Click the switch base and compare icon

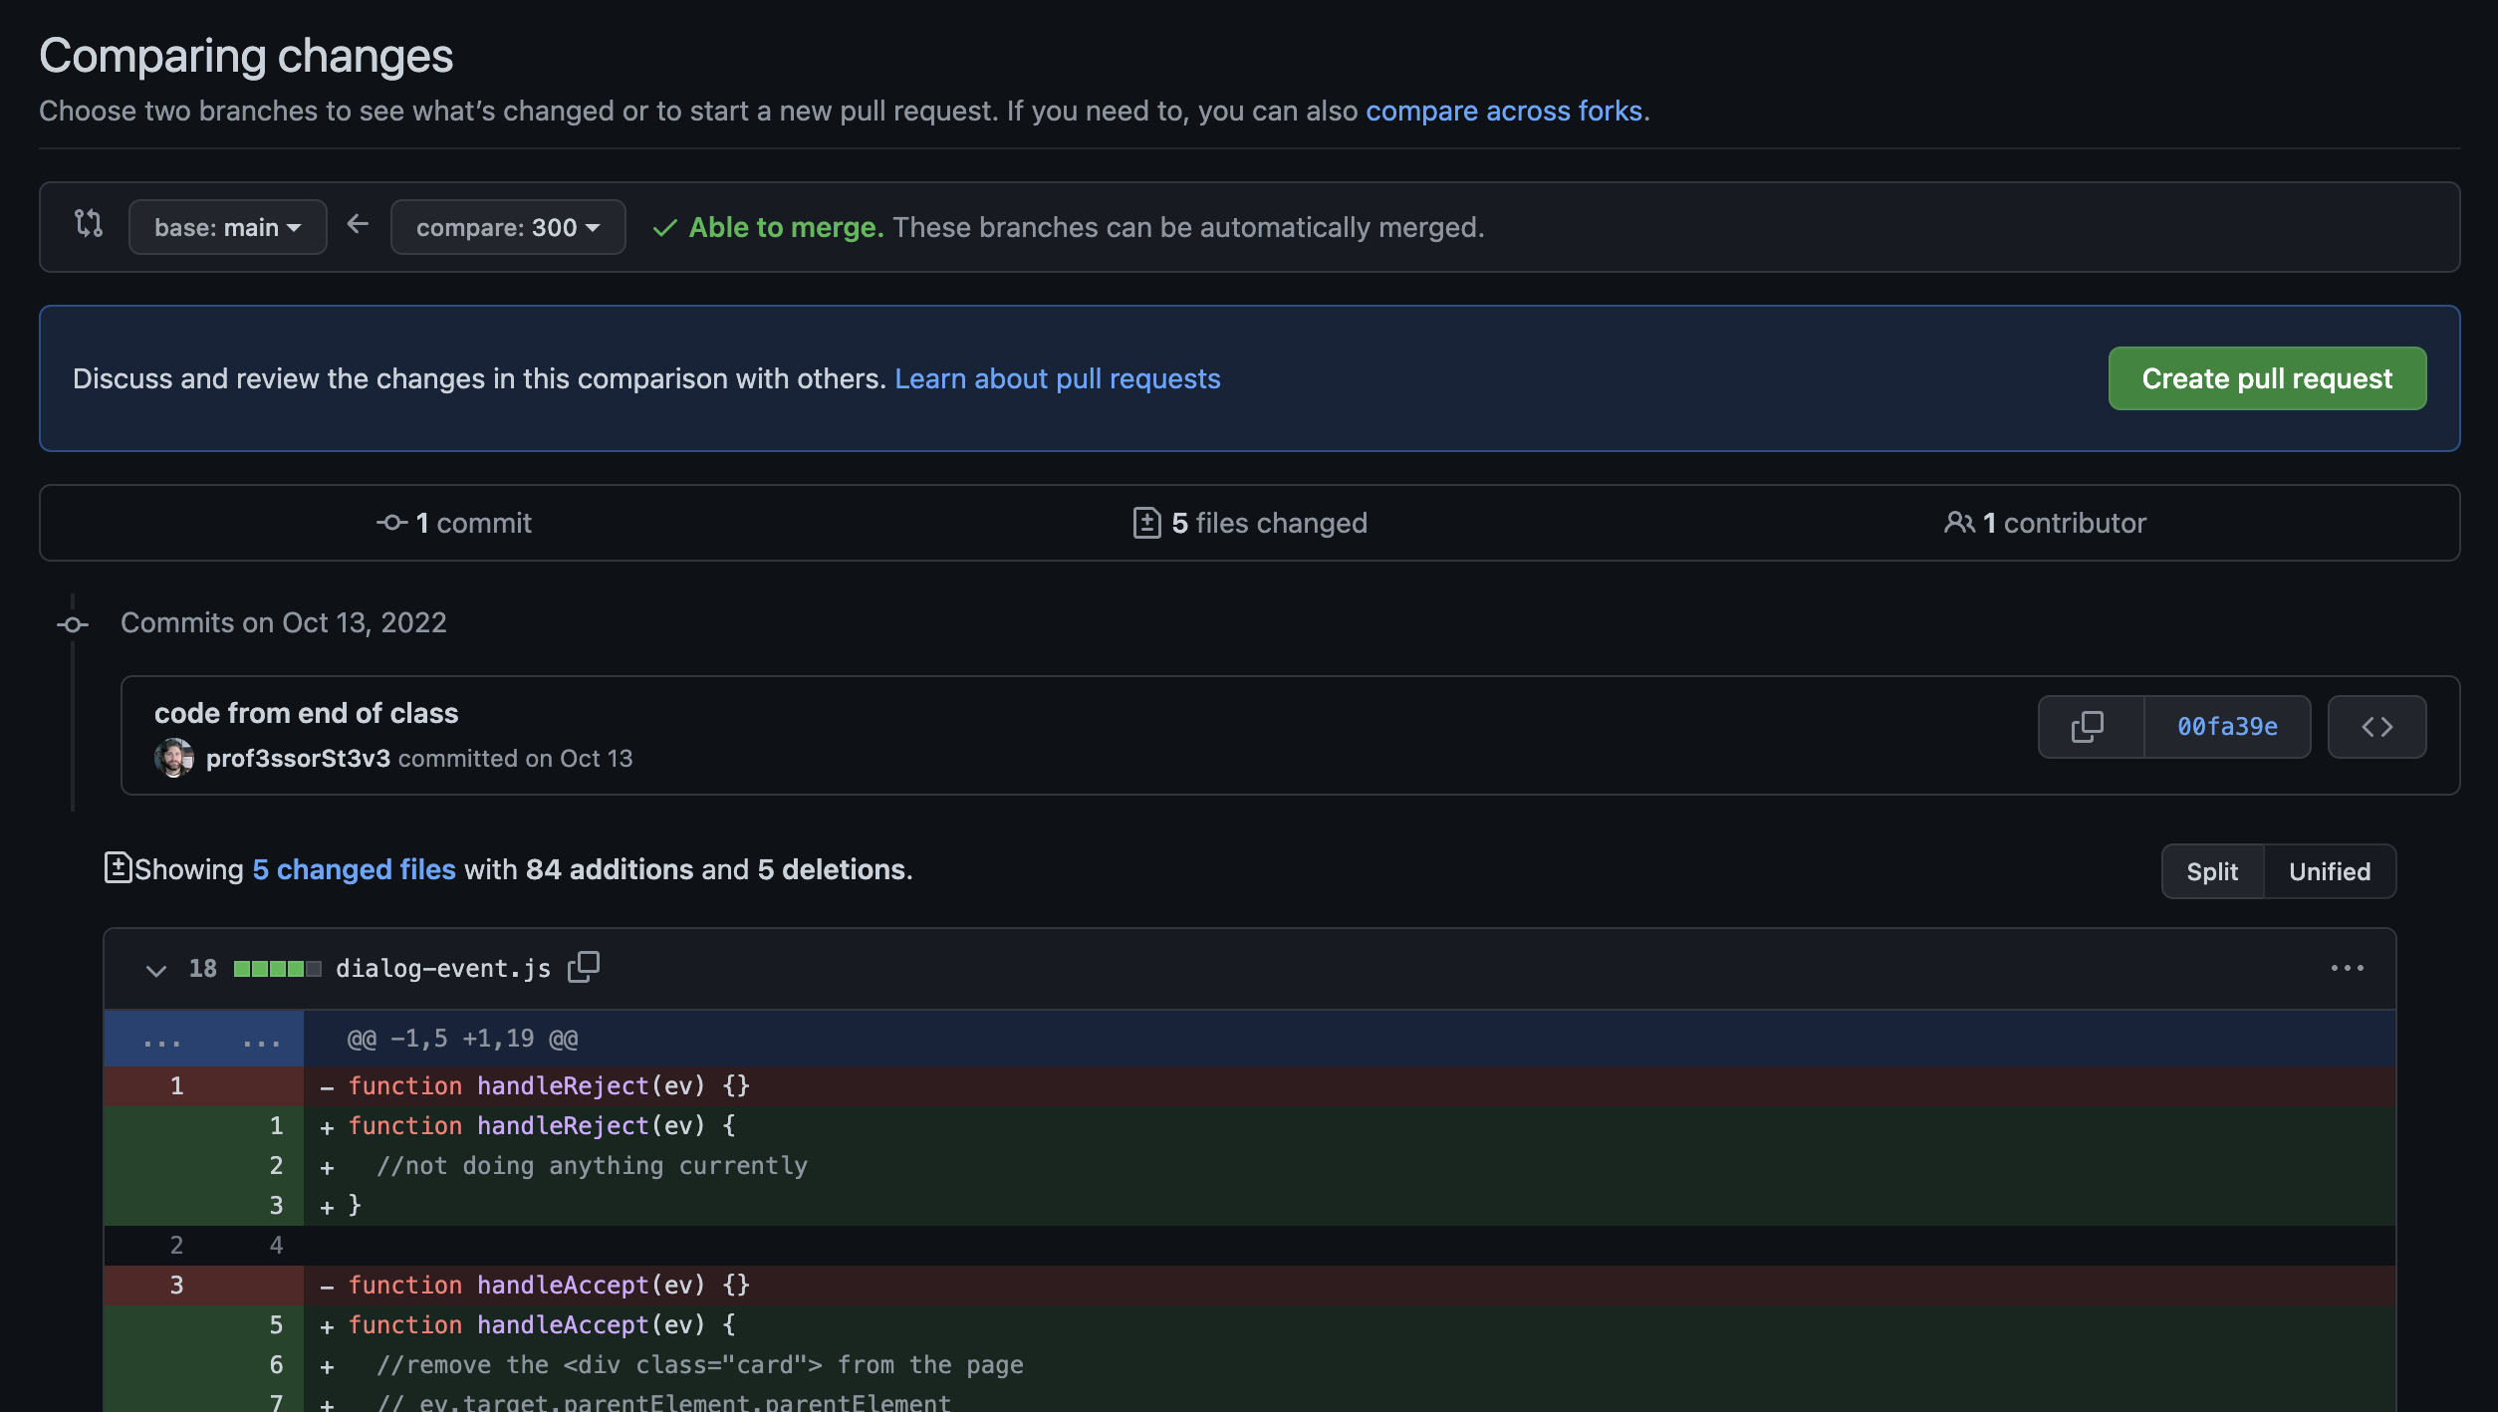click(x=89, y=224)
